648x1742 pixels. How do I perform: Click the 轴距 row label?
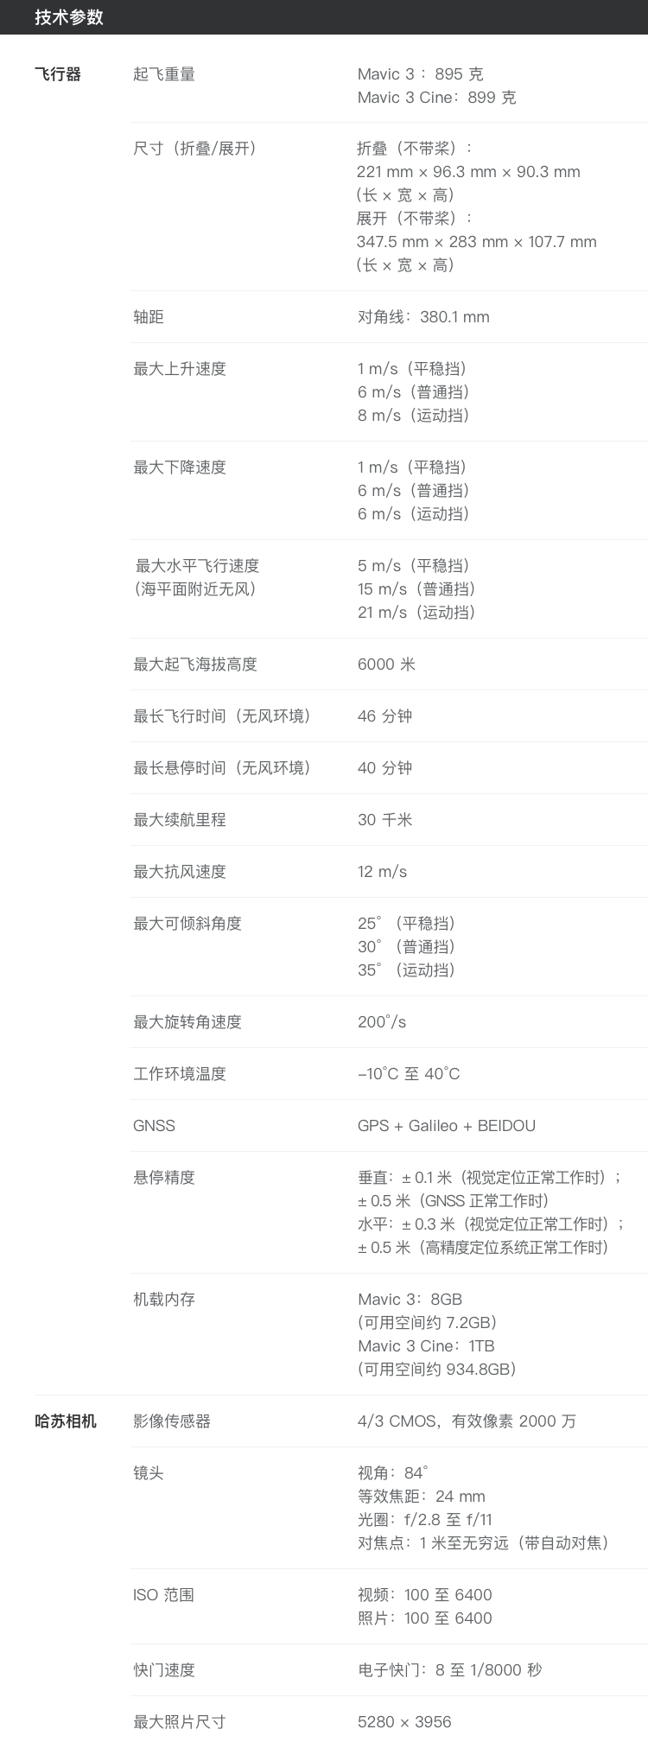coord(149,317)
